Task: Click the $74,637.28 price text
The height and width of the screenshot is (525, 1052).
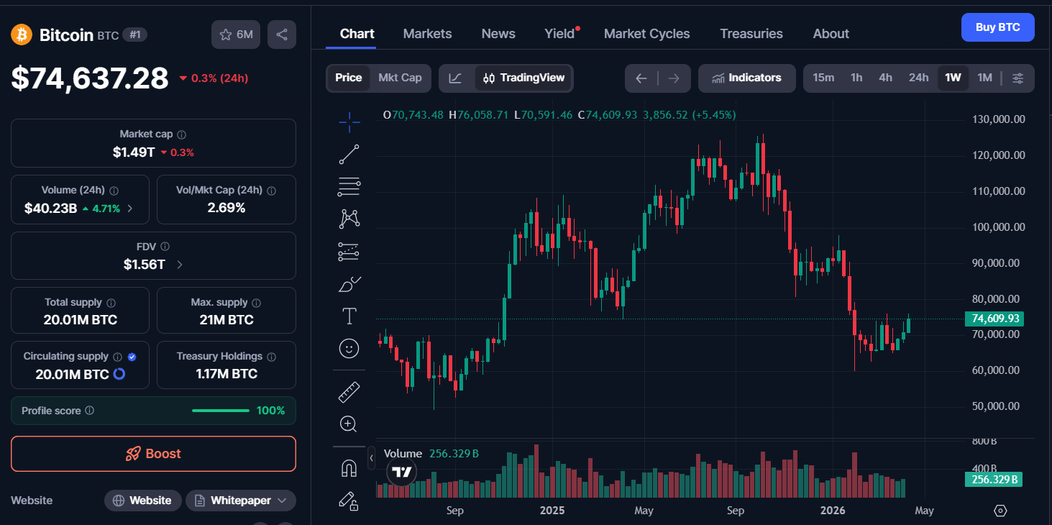Action: (90, 78)
